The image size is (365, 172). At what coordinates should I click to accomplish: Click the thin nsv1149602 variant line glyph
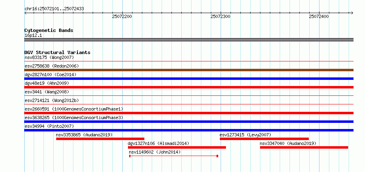pos(173,156)
